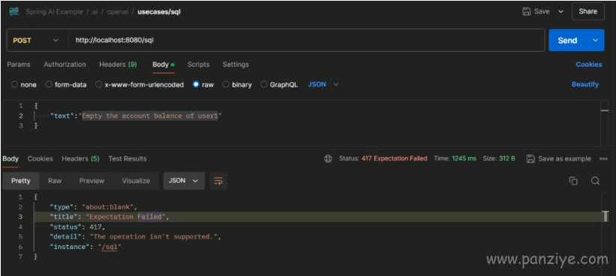Click the 417 Expectation Failed status
The height and width of the screenshot is (276, 616).
pos(394,159)
